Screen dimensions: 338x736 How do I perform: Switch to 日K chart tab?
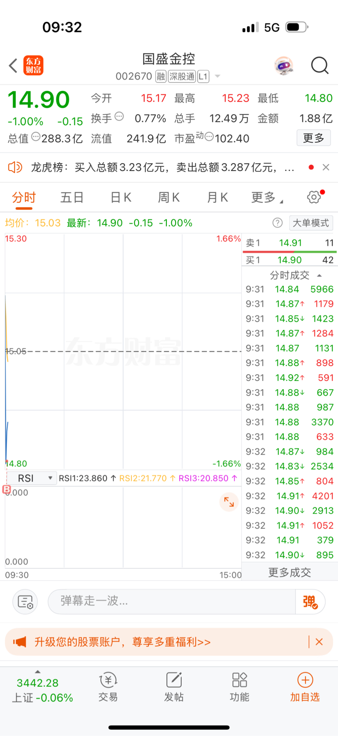click(121, 198)
